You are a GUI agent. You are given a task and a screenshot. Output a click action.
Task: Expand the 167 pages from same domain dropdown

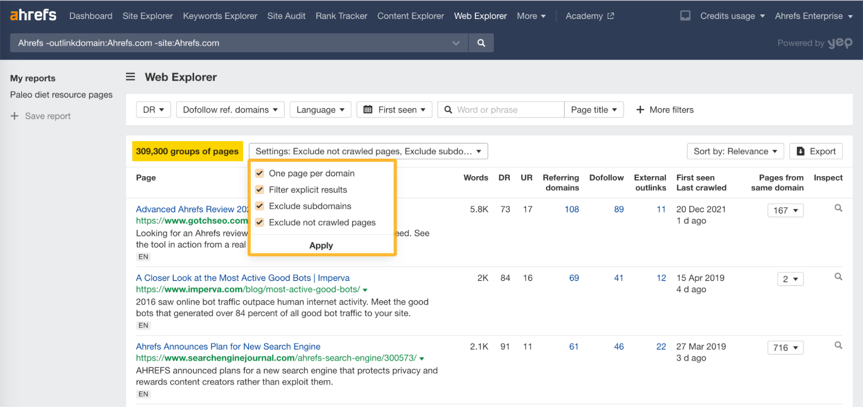point(785,210)
